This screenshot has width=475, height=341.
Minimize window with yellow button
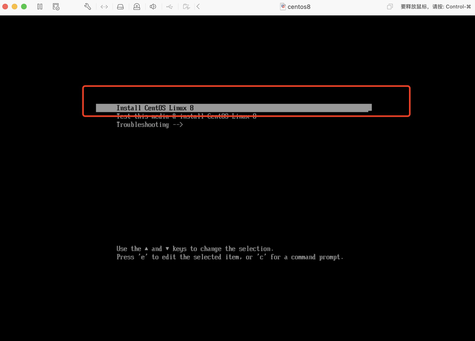(x=15, y=7)
